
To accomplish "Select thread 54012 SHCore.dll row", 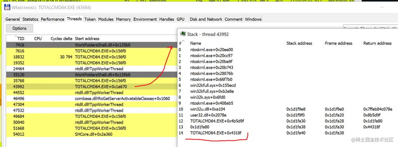I will (x=92, y=134).
